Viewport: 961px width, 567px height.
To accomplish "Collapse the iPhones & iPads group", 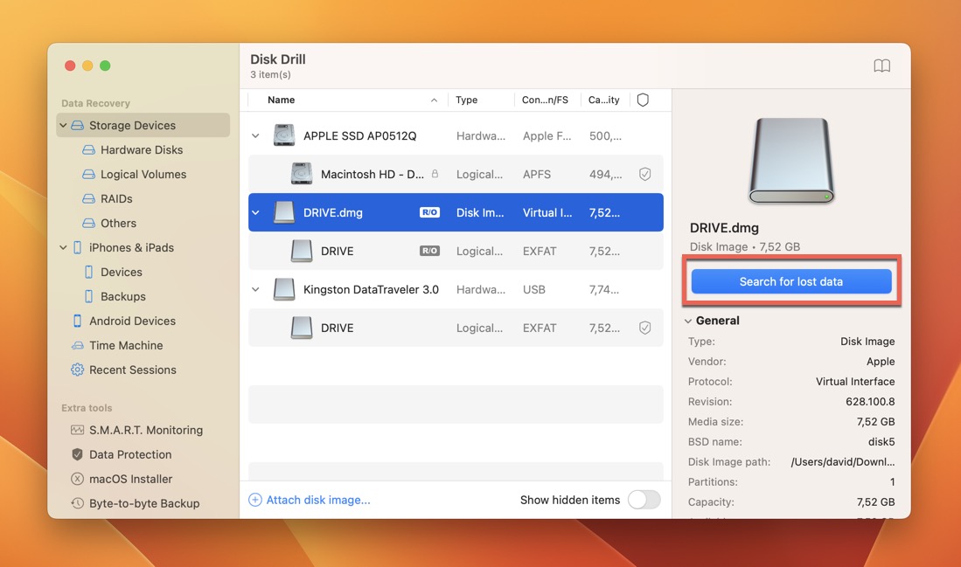I will [x=63, y=247].
